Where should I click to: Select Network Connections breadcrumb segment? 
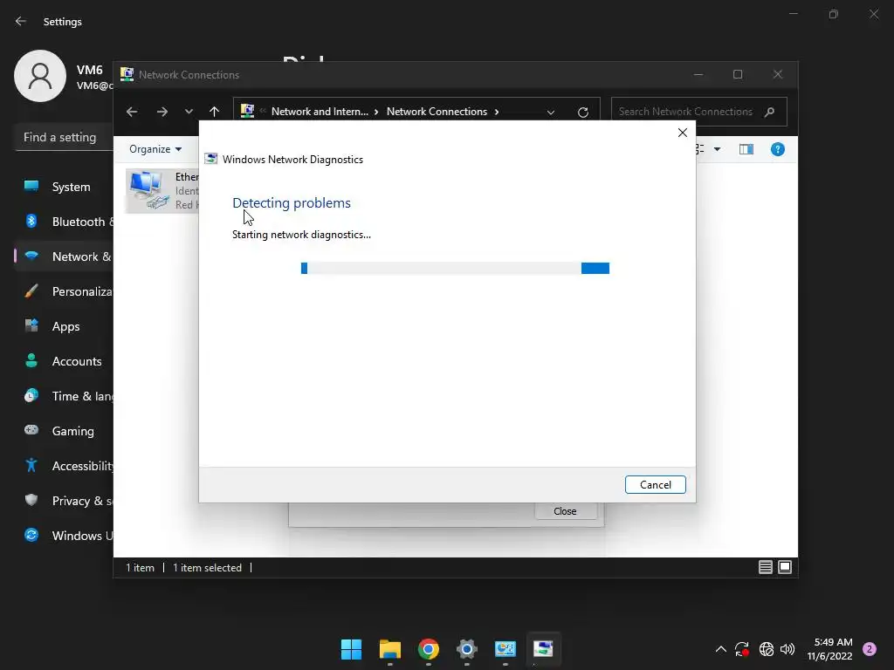(437, 112)
